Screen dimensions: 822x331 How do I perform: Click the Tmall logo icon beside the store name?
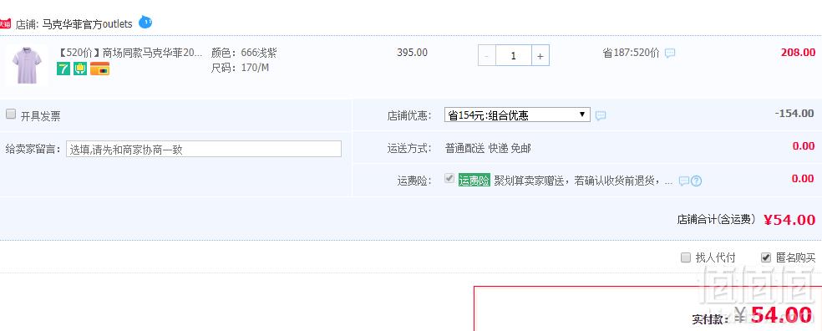point(5,24)
